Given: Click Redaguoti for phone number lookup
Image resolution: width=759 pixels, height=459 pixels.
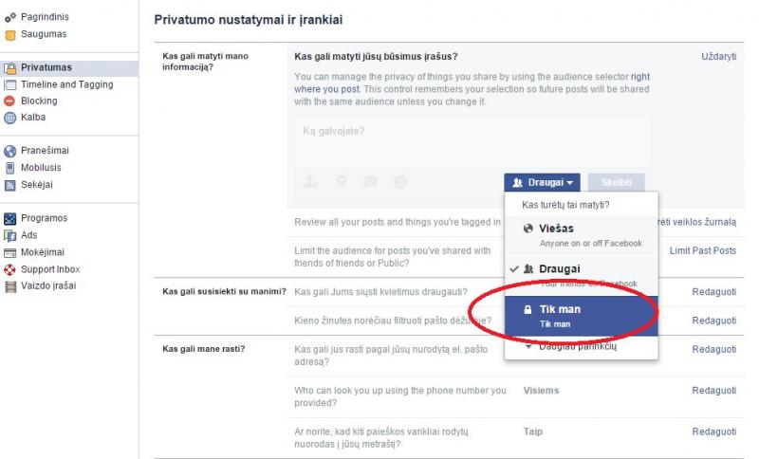Looking at the screenshot, I should [713, 390].
